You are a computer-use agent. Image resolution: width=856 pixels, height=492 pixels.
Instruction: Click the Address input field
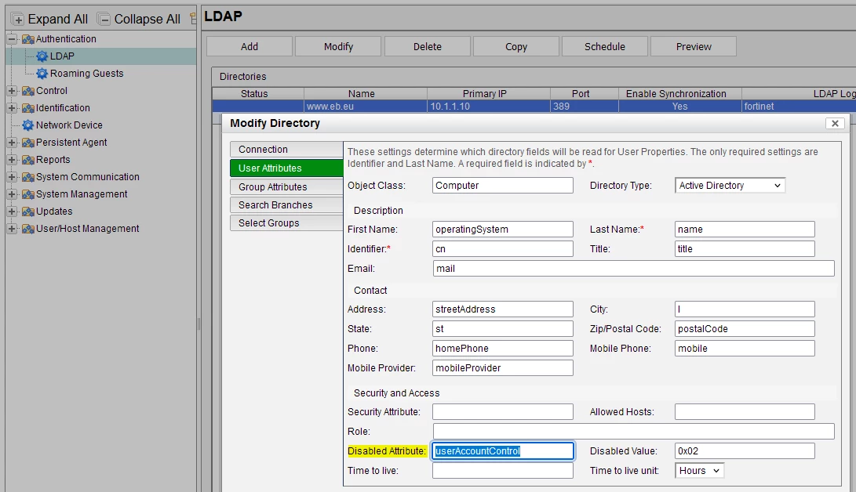pyautogui.click(x=503, y=309)
